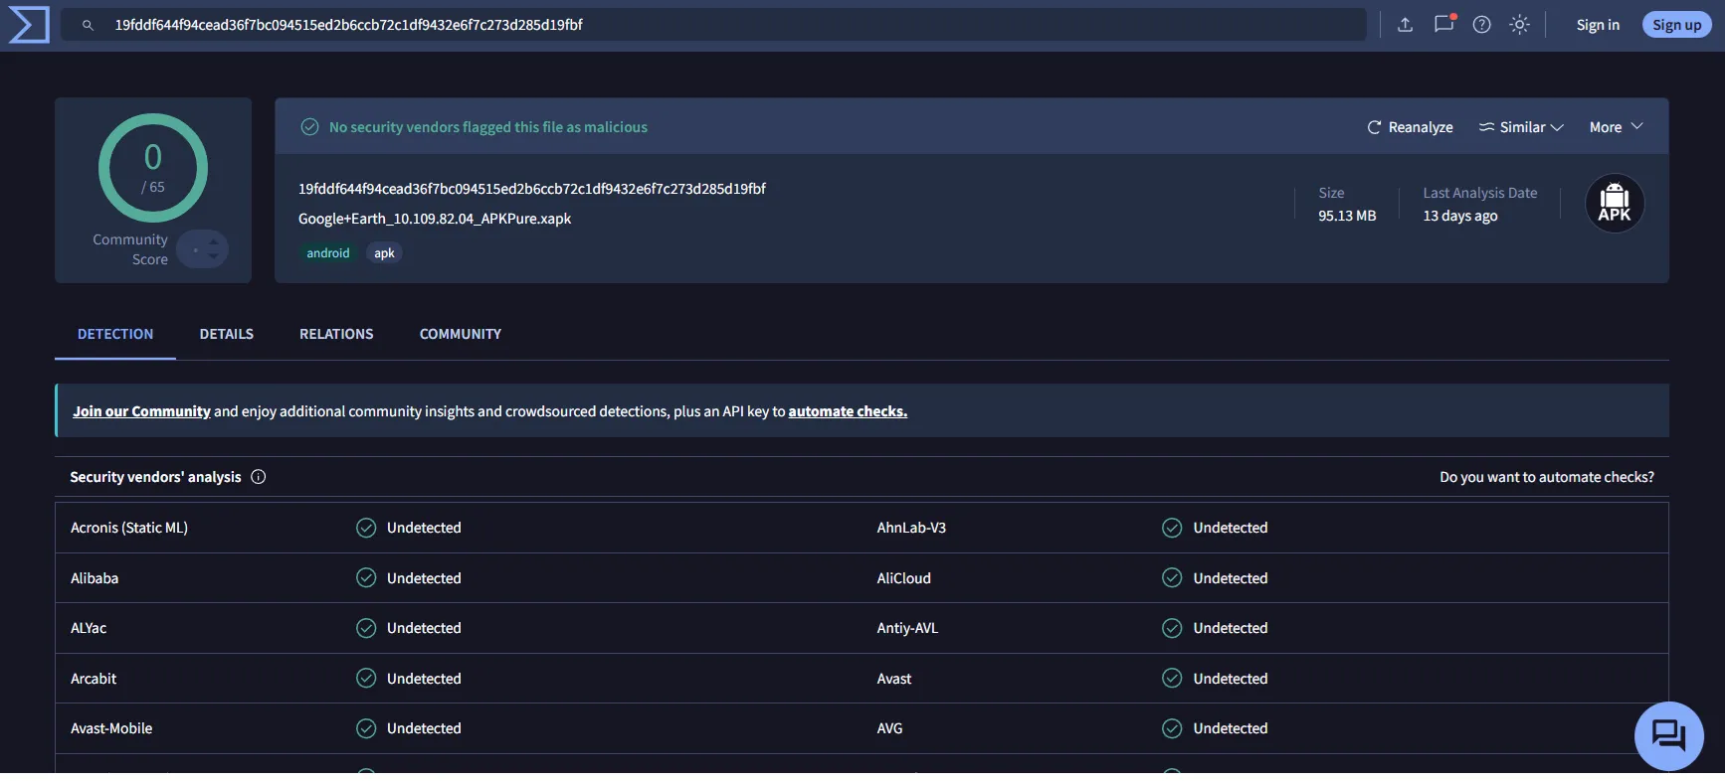Click the Security vendors' analysis info icon
This screenshot has height=781, width=1725.
pyautogui.click(x=259, y=477)
